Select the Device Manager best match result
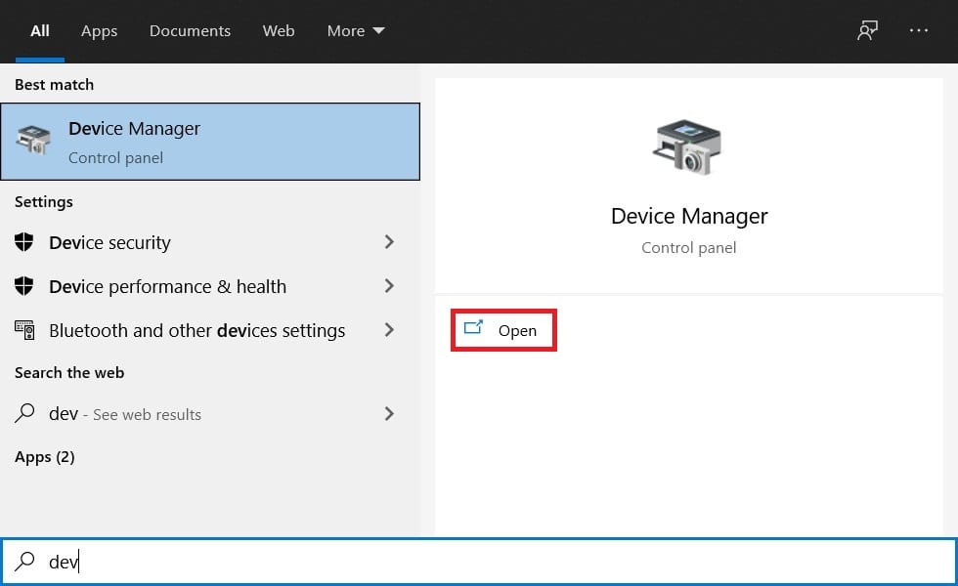Viewport: 958px width, 586px height. [x=210, y=142]
